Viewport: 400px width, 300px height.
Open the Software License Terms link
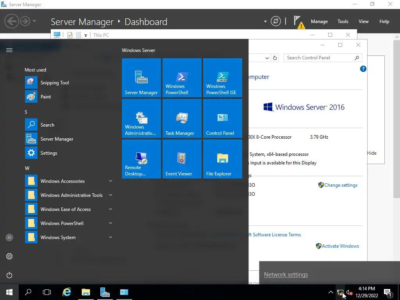(x=275, y=235)
